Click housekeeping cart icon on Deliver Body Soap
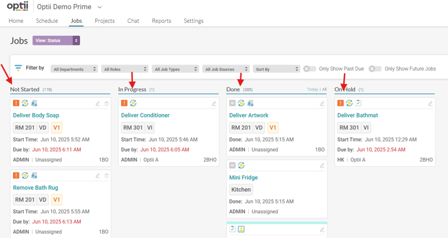Image resolution: width=448 pixels, height=238 pixels. [x=34, y=103]
